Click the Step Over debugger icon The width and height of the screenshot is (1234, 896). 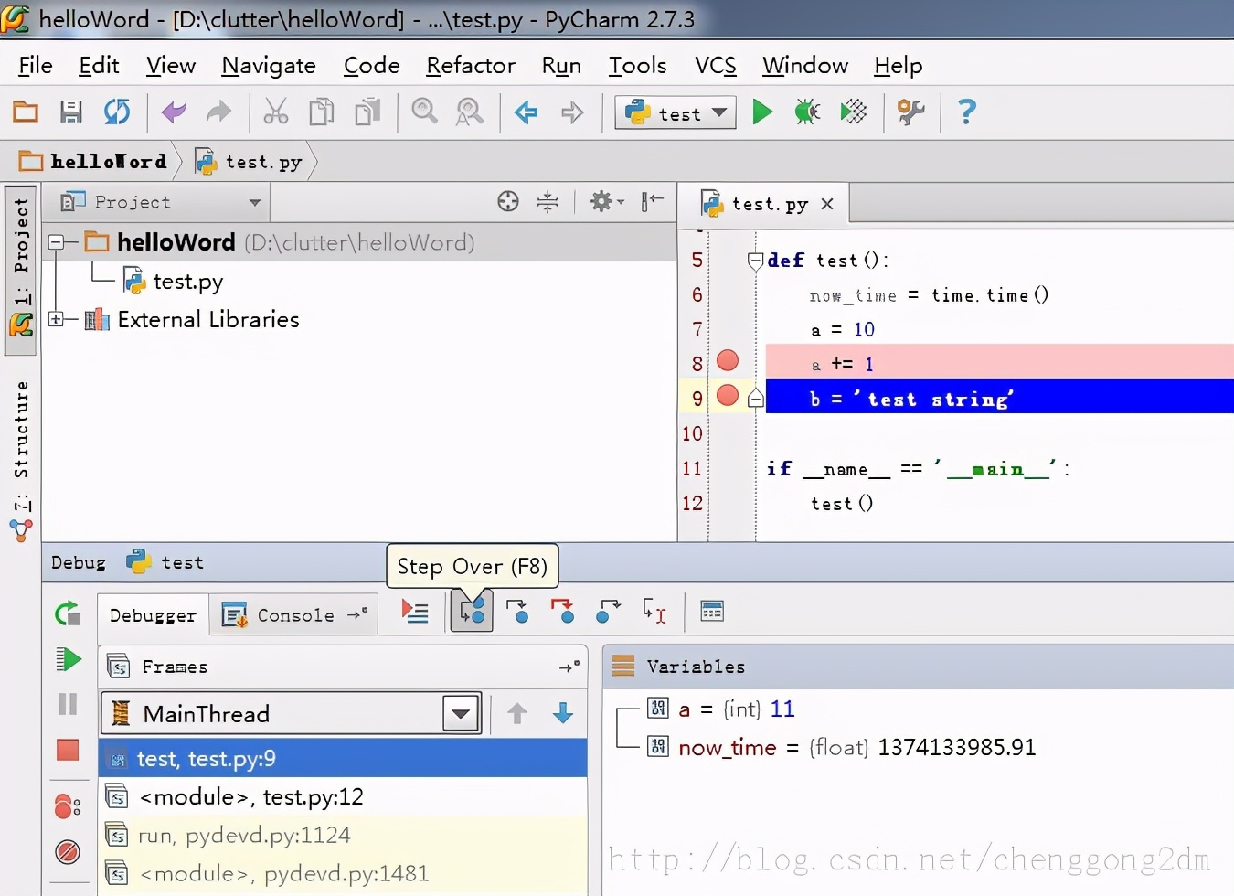(472, 611)
